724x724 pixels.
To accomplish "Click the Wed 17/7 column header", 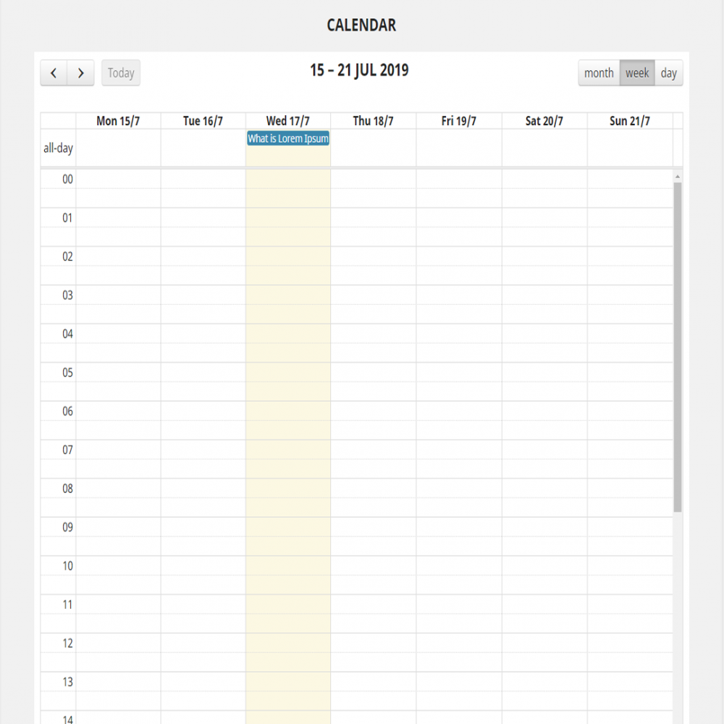I will click(x=288, y=121).
